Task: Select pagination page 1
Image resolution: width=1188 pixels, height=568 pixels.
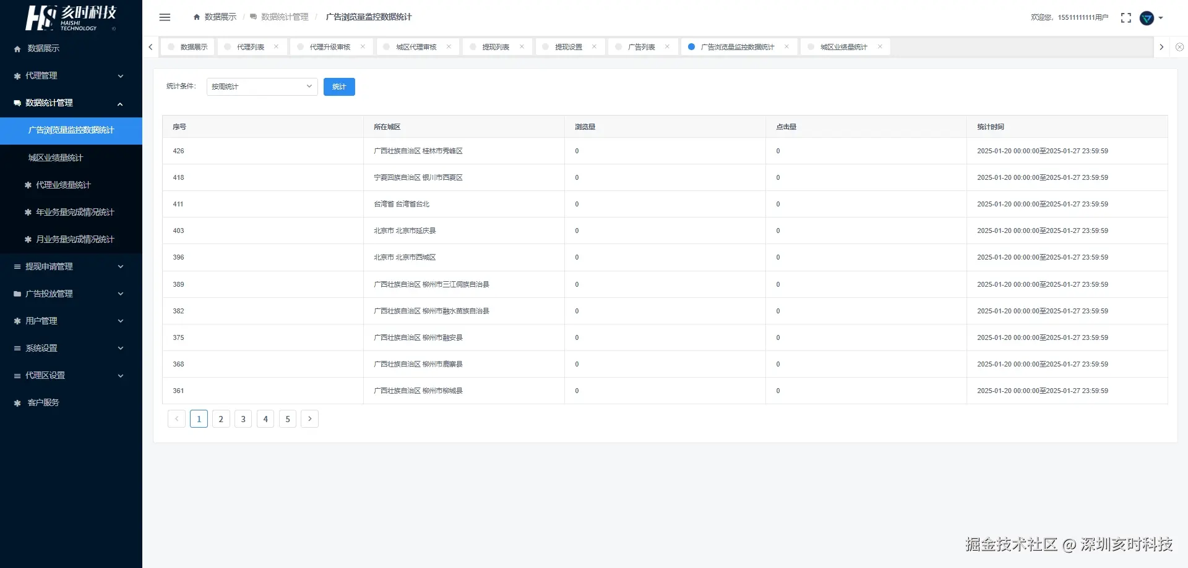Action: click(x=199, y=419)
